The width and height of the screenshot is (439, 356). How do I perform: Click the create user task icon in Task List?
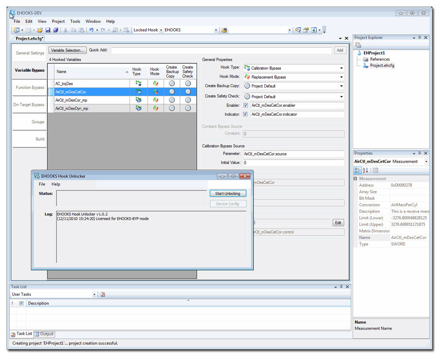tap(103, 294)
